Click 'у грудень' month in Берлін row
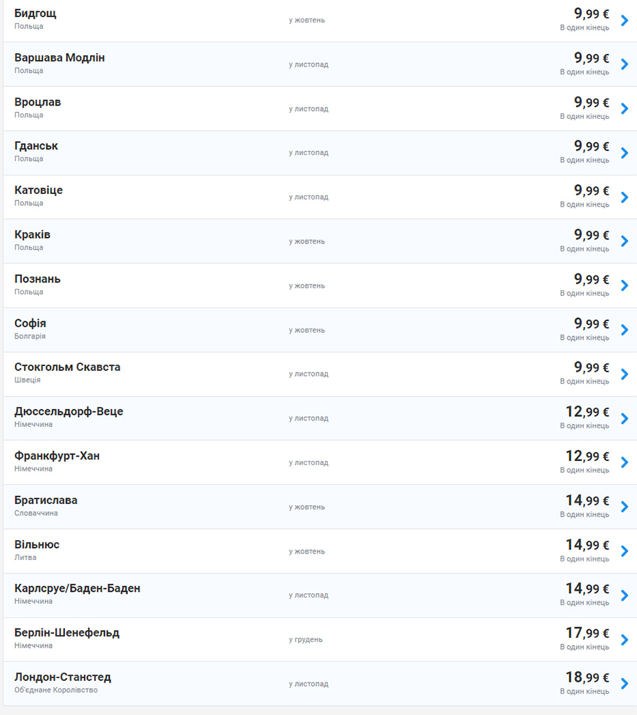Viewport: 637px width, 715px height. (306, 640)
